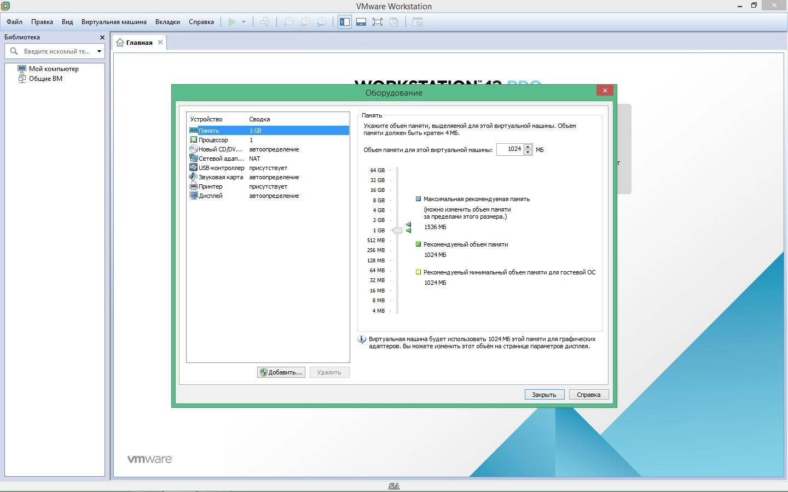
Task: Click the Добавить... button
Action: click(x=281, y=372)
